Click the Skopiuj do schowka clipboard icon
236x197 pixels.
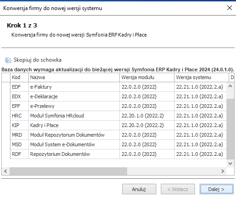coord(8,60)
